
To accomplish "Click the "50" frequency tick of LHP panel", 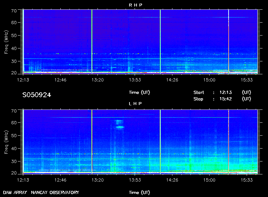I will point(14,136).
